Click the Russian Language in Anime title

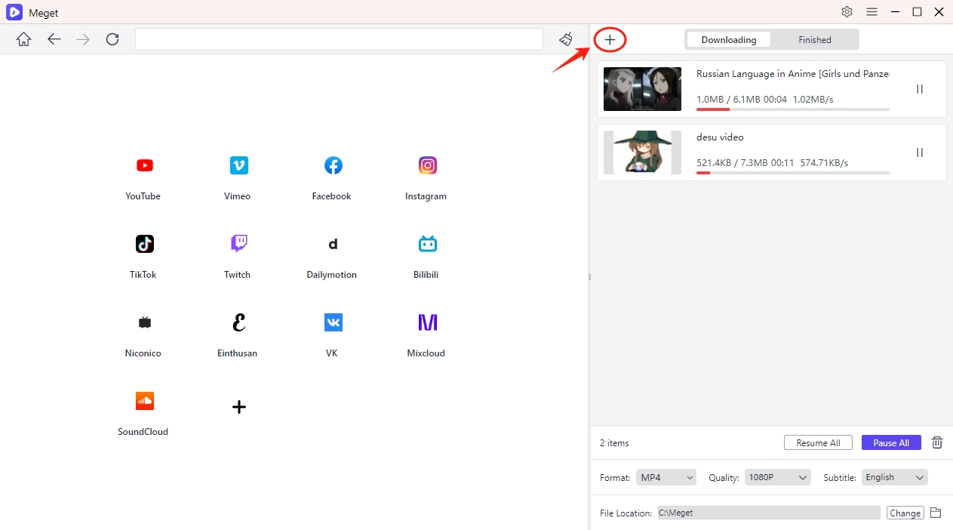(793, 74)
